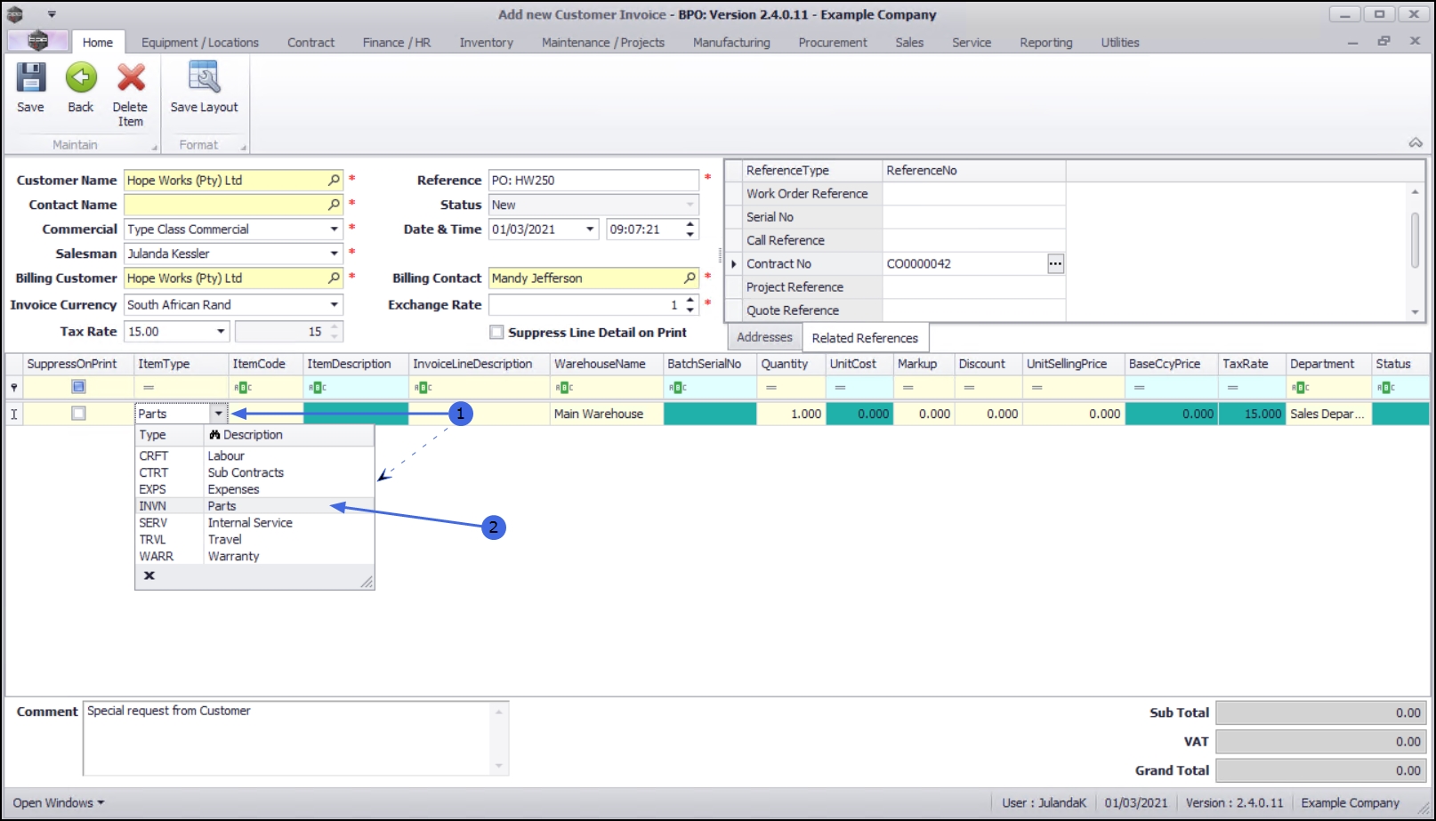Open the Tax Rate dropdown
Screen dimensions: 1436x821
[x=221, y=332]
